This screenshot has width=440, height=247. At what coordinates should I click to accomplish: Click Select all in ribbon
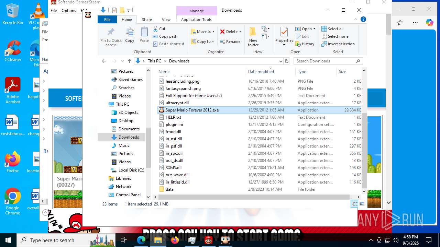click(x=332, y=29)
